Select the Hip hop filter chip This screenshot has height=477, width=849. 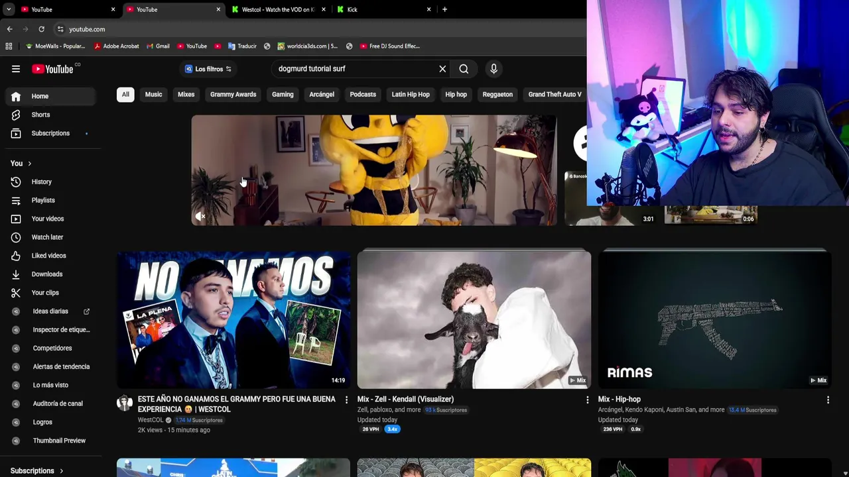(x=456, y=94)
